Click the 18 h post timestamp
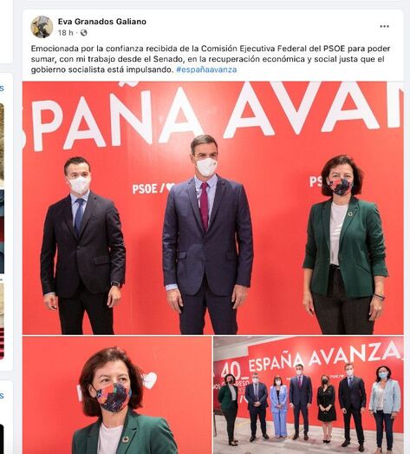 pyautogui.click(x=65, y=33)
